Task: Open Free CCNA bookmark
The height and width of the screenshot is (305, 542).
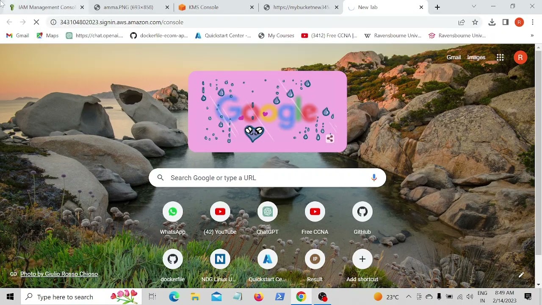Action: click(x=329, y=36)
